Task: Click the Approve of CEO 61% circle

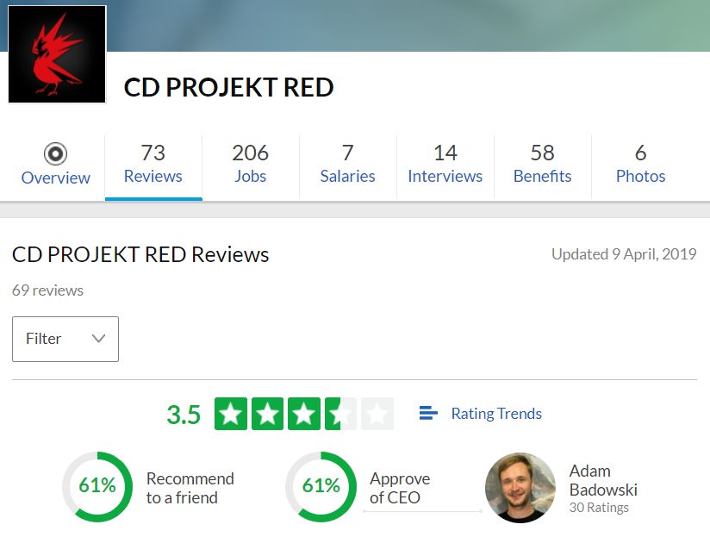Action: coord(321,486)
